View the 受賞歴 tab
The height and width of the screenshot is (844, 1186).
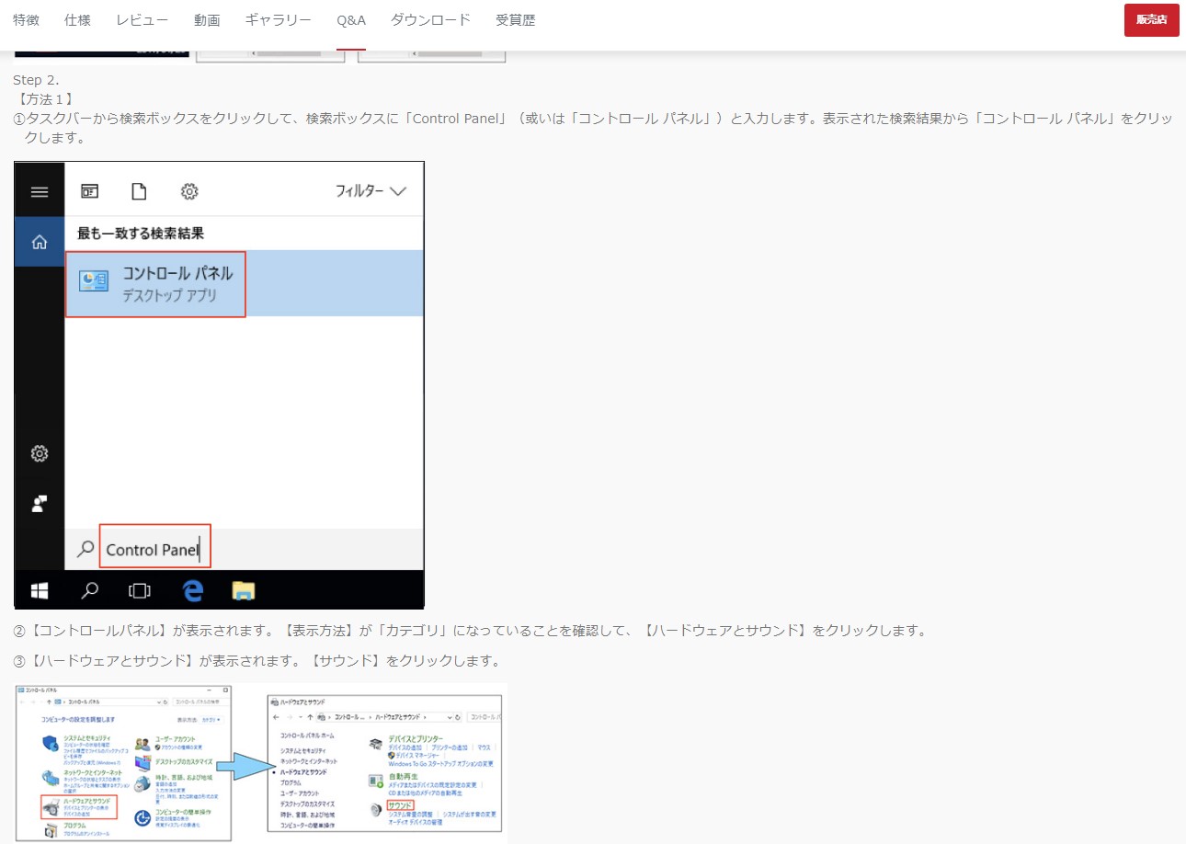tap(515, 19)
